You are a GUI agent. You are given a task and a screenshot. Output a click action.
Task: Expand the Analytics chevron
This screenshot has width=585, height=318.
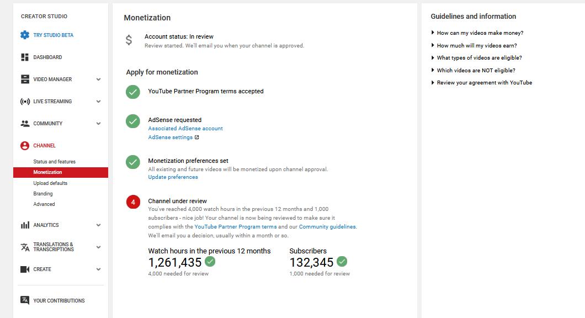pyautogui.click(x=98, y=225)
